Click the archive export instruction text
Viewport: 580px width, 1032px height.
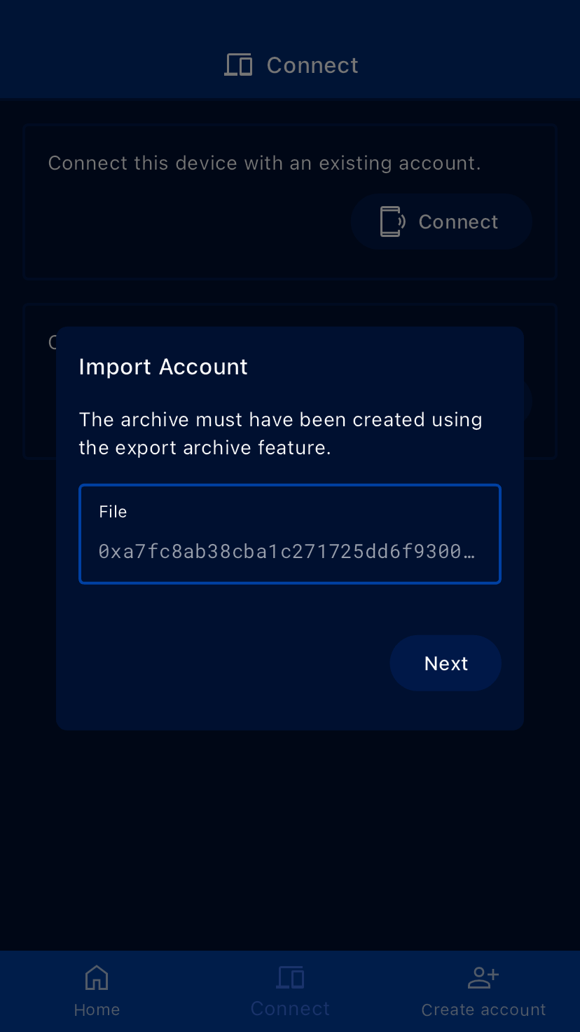coord(280,433)
